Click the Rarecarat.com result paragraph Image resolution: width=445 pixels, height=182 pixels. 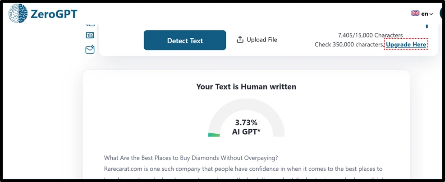tap(243, 169)
